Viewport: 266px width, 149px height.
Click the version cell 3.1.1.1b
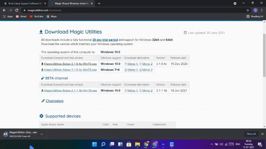coord(162,91)
